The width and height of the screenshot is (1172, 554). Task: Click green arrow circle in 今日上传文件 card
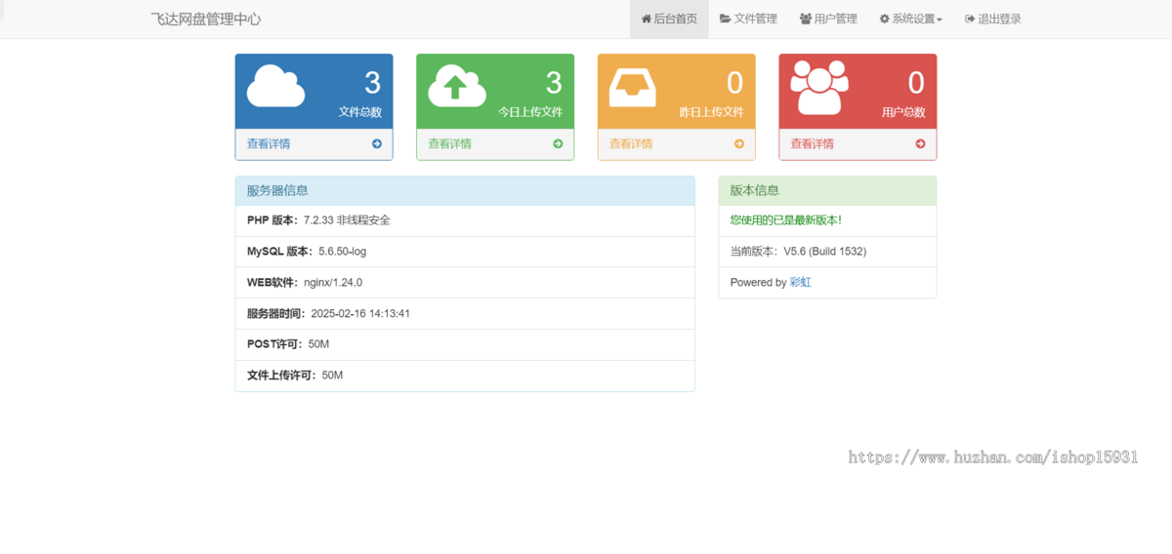(558, 143)
